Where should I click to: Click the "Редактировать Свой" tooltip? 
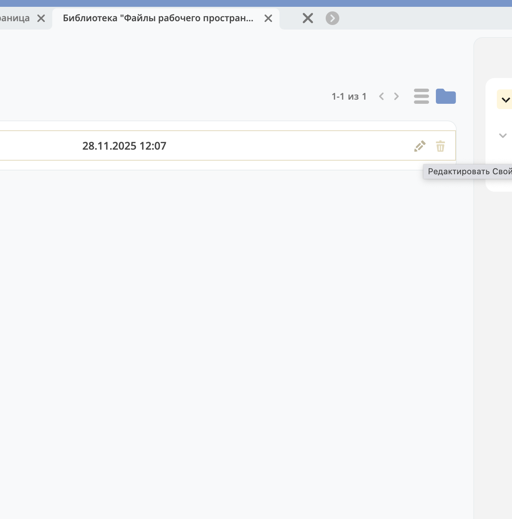(x=469, y=172)
